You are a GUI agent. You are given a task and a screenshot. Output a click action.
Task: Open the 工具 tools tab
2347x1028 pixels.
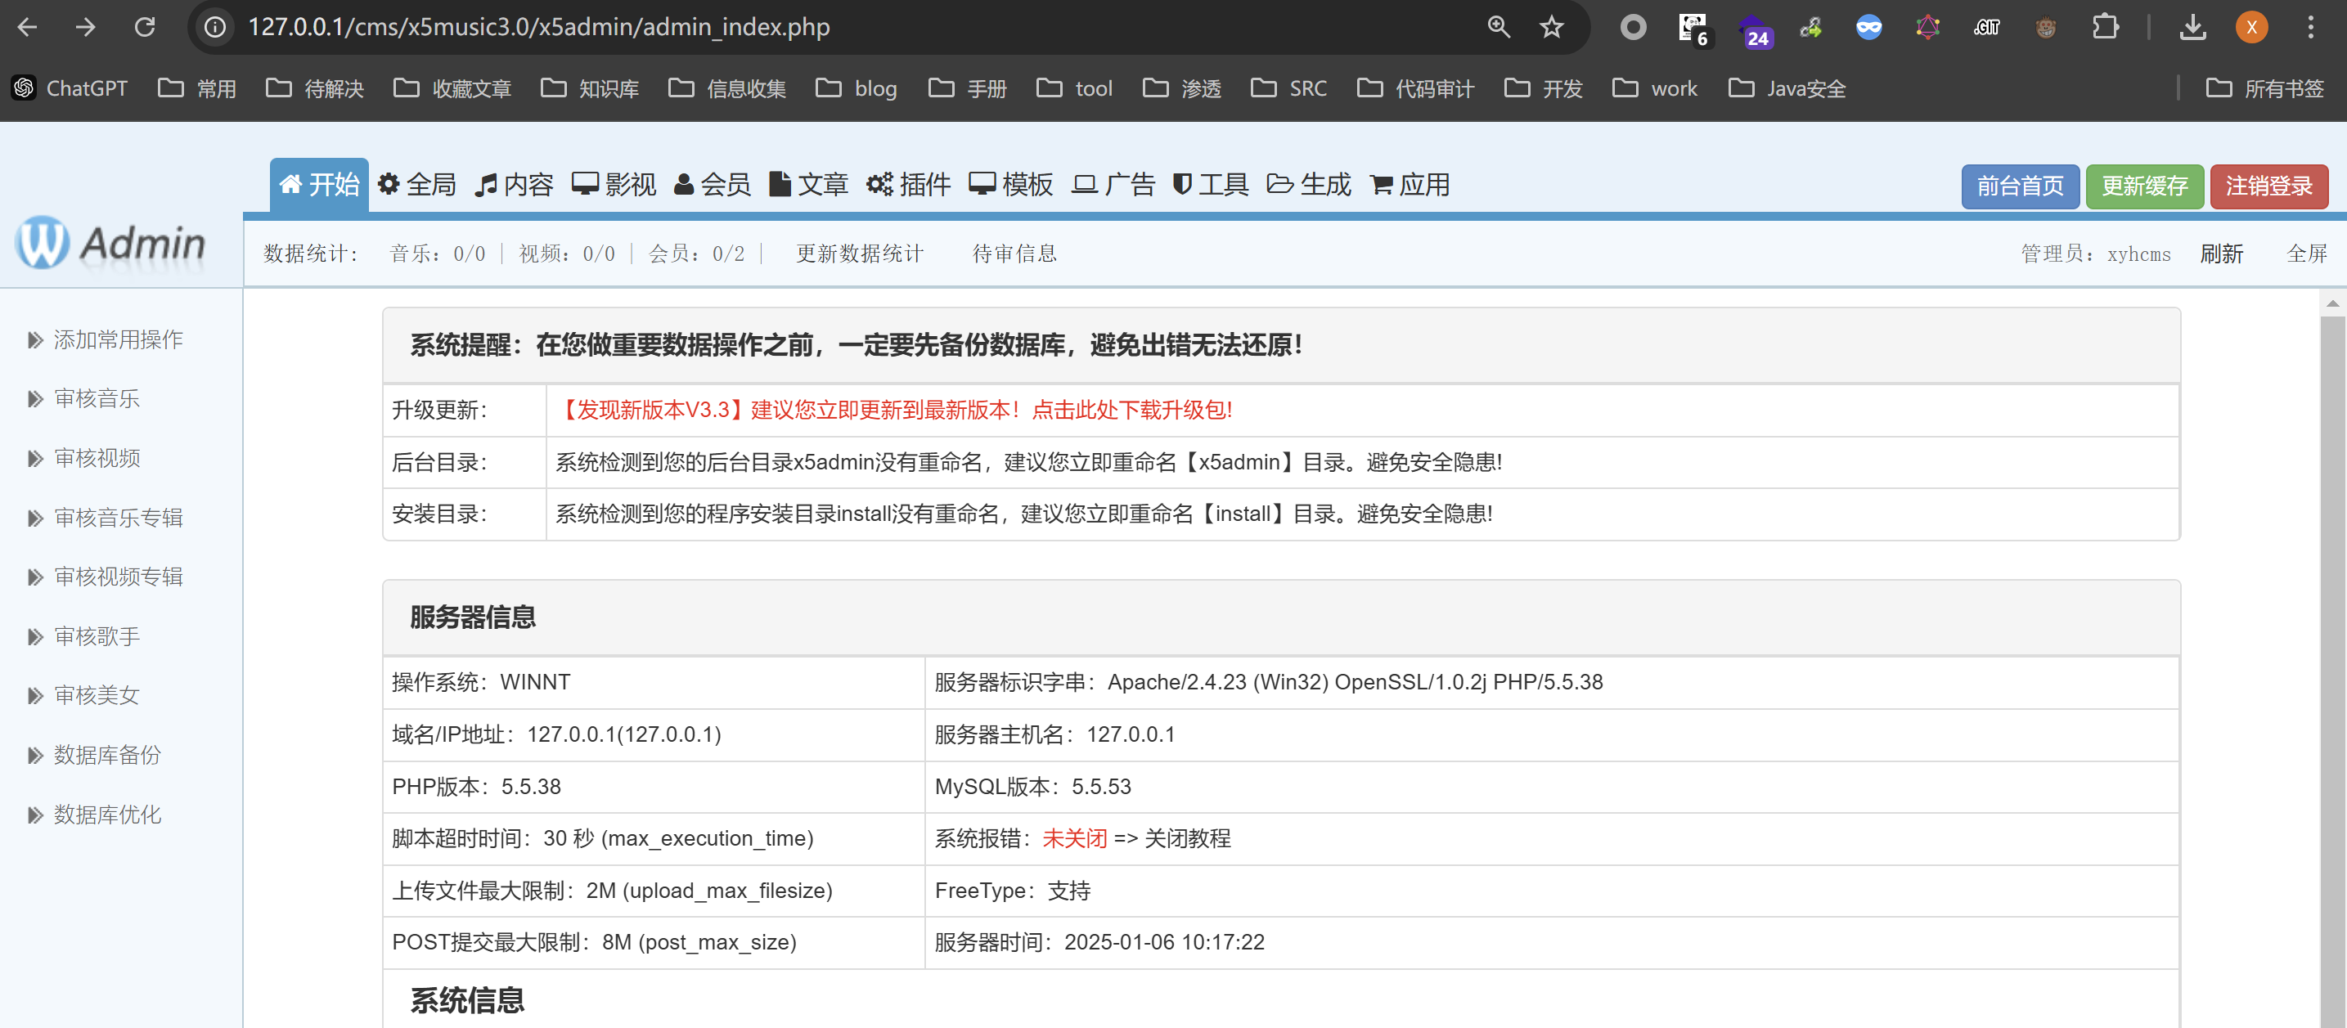1211,185
